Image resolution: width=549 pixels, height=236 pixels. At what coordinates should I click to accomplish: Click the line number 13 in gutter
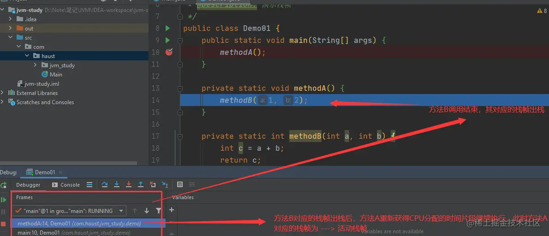coord(155,88)
